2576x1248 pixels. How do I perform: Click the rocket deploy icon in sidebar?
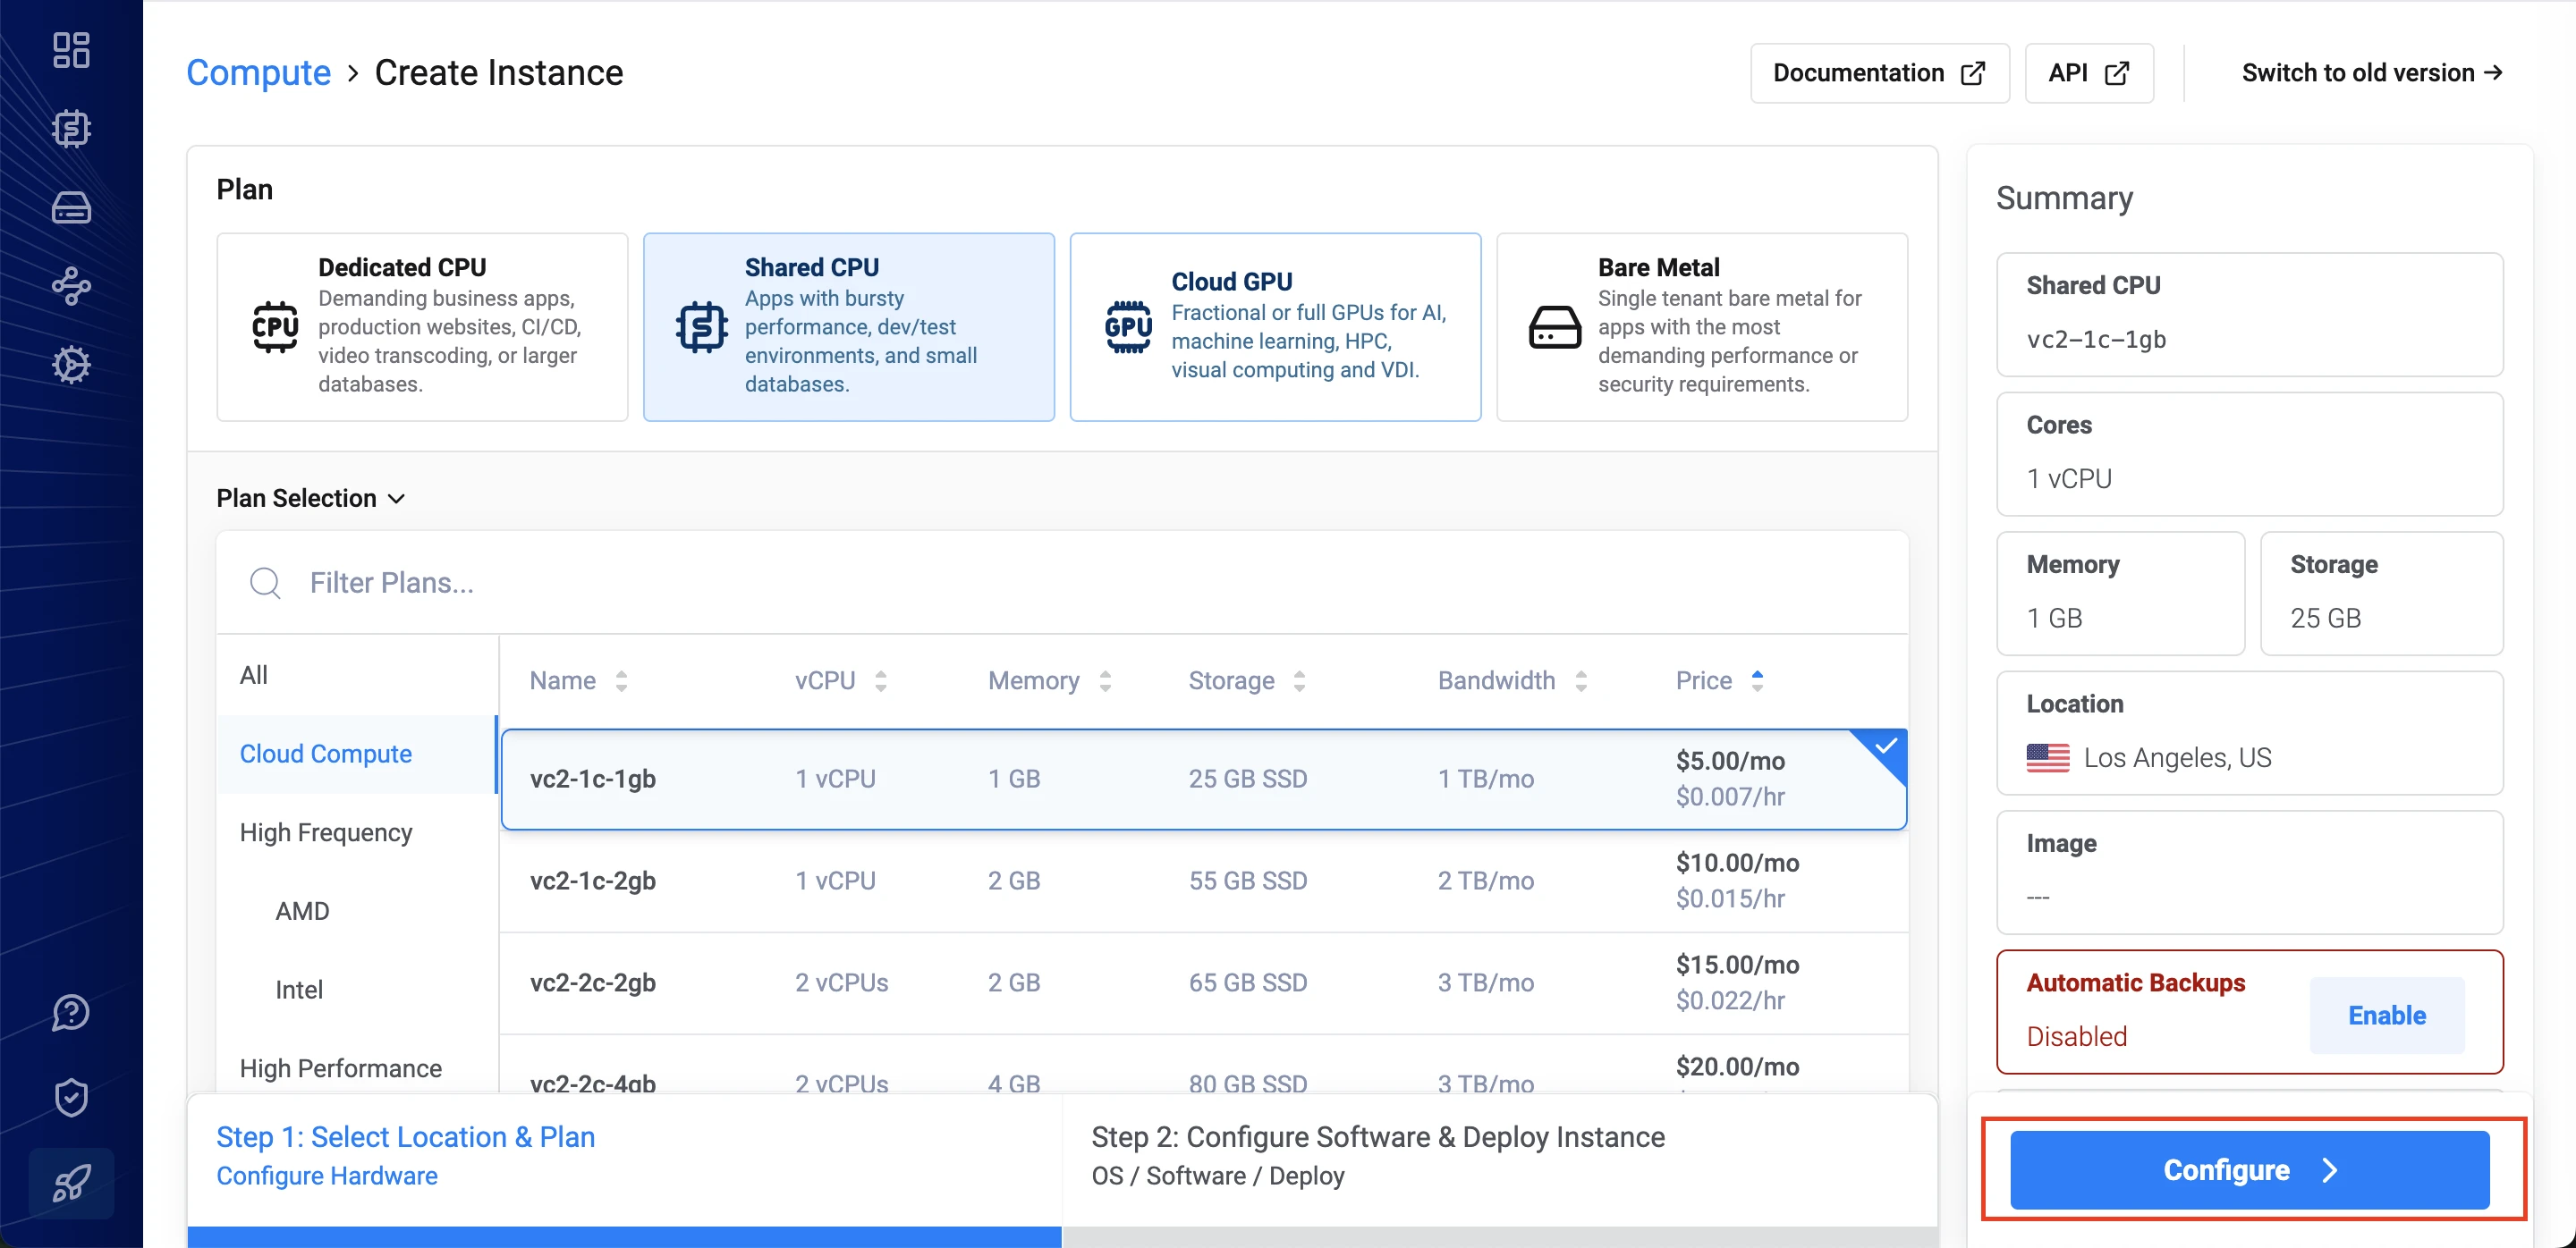tap(71, 1183)
